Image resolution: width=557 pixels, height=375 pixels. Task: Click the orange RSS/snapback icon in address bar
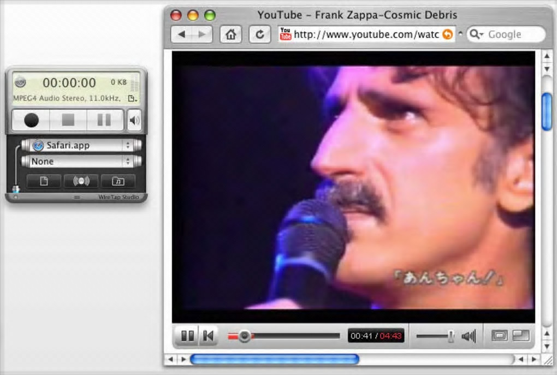[448, 34]
